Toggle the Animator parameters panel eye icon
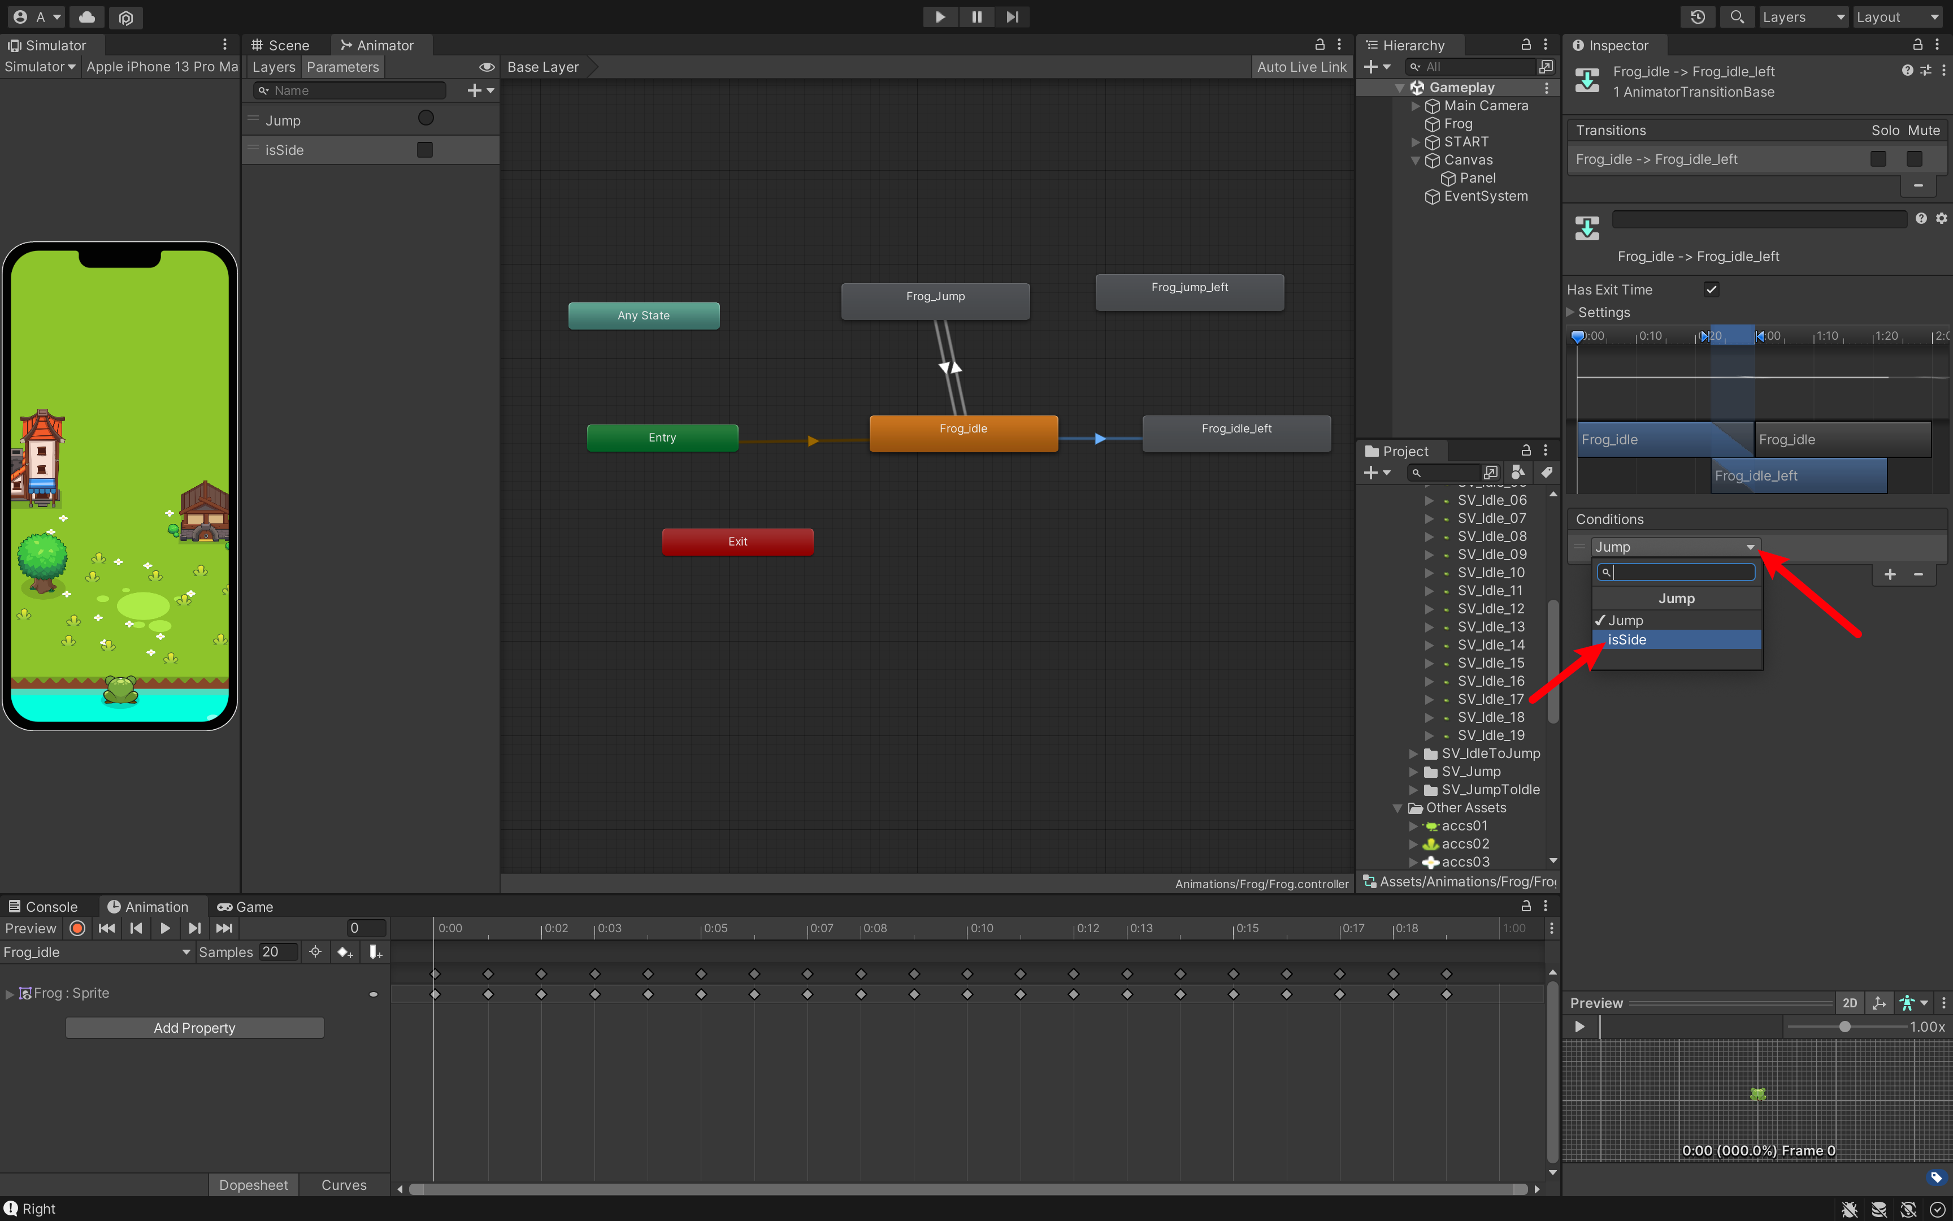The height and width of the screenshot is (1221, 1953). 487,67
